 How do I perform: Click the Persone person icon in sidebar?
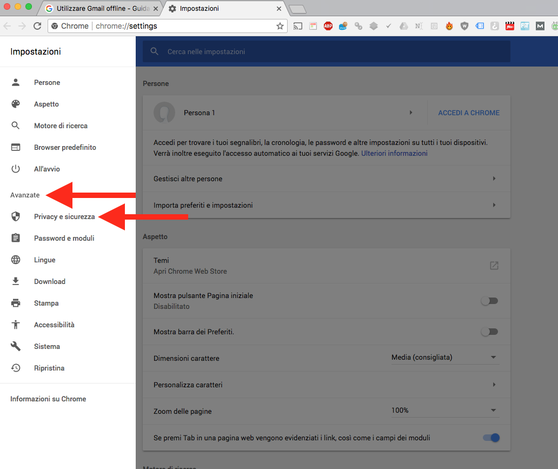16,82
